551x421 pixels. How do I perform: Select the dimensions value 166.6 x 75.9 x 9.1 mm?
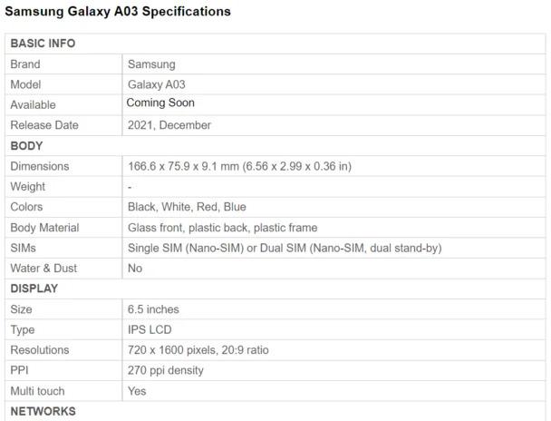pos(239,167)
